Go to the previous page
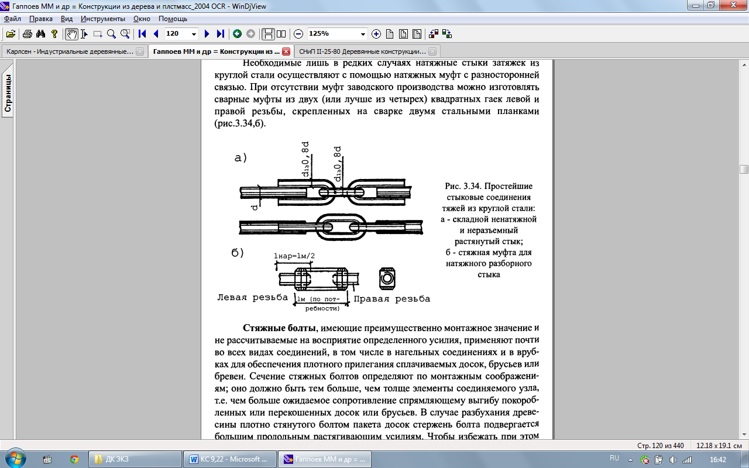Screen dimensions: 749x468 pos(156,34)
